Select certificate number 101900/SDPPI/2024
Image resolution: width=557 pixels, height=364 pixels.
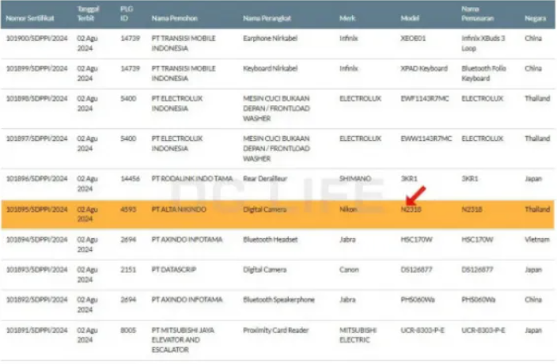pos(37,38)
